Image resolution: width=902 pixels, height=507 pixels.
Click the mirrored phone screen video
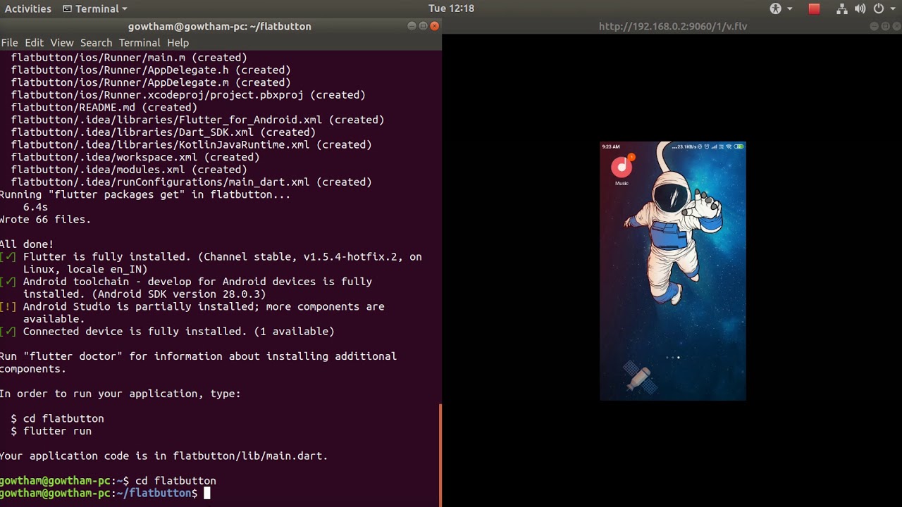click(x=673, y=271)
